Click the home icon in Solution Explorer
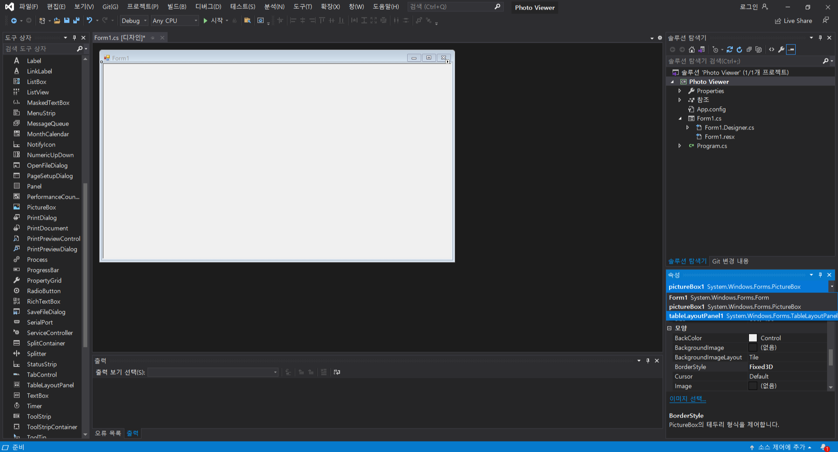Image resolution: width=838 pixels, height=452 pixels. point(692,50)
